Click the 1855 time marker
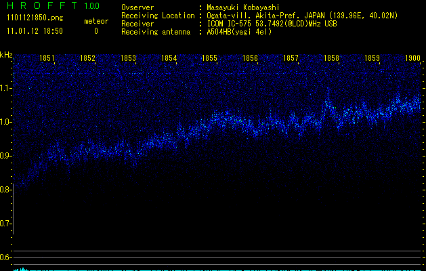Image resolution: width=426 pixels, height=271 pixels. click(x=209, y=58)
